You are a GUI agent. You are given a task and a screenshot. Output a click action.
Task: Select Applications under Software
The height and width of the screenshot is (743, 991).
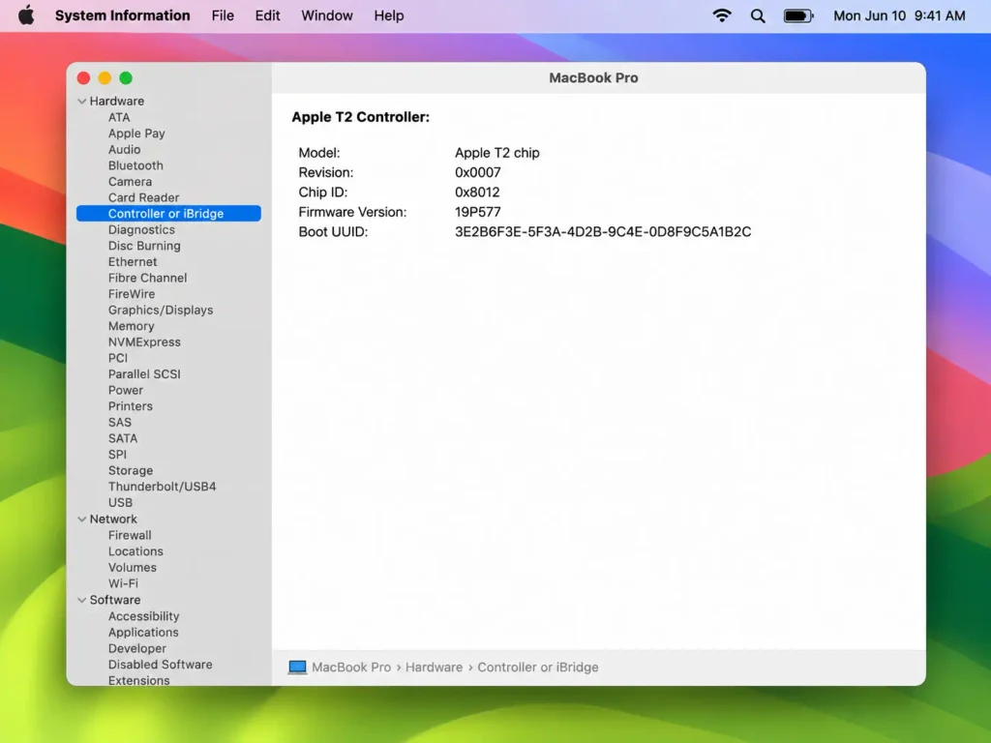143,633
